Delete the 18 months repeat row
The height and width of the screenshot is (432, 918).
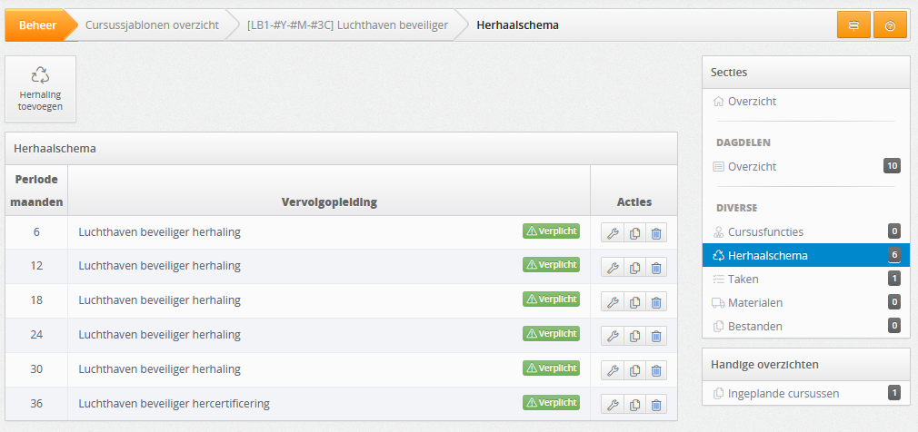(656, 302)
